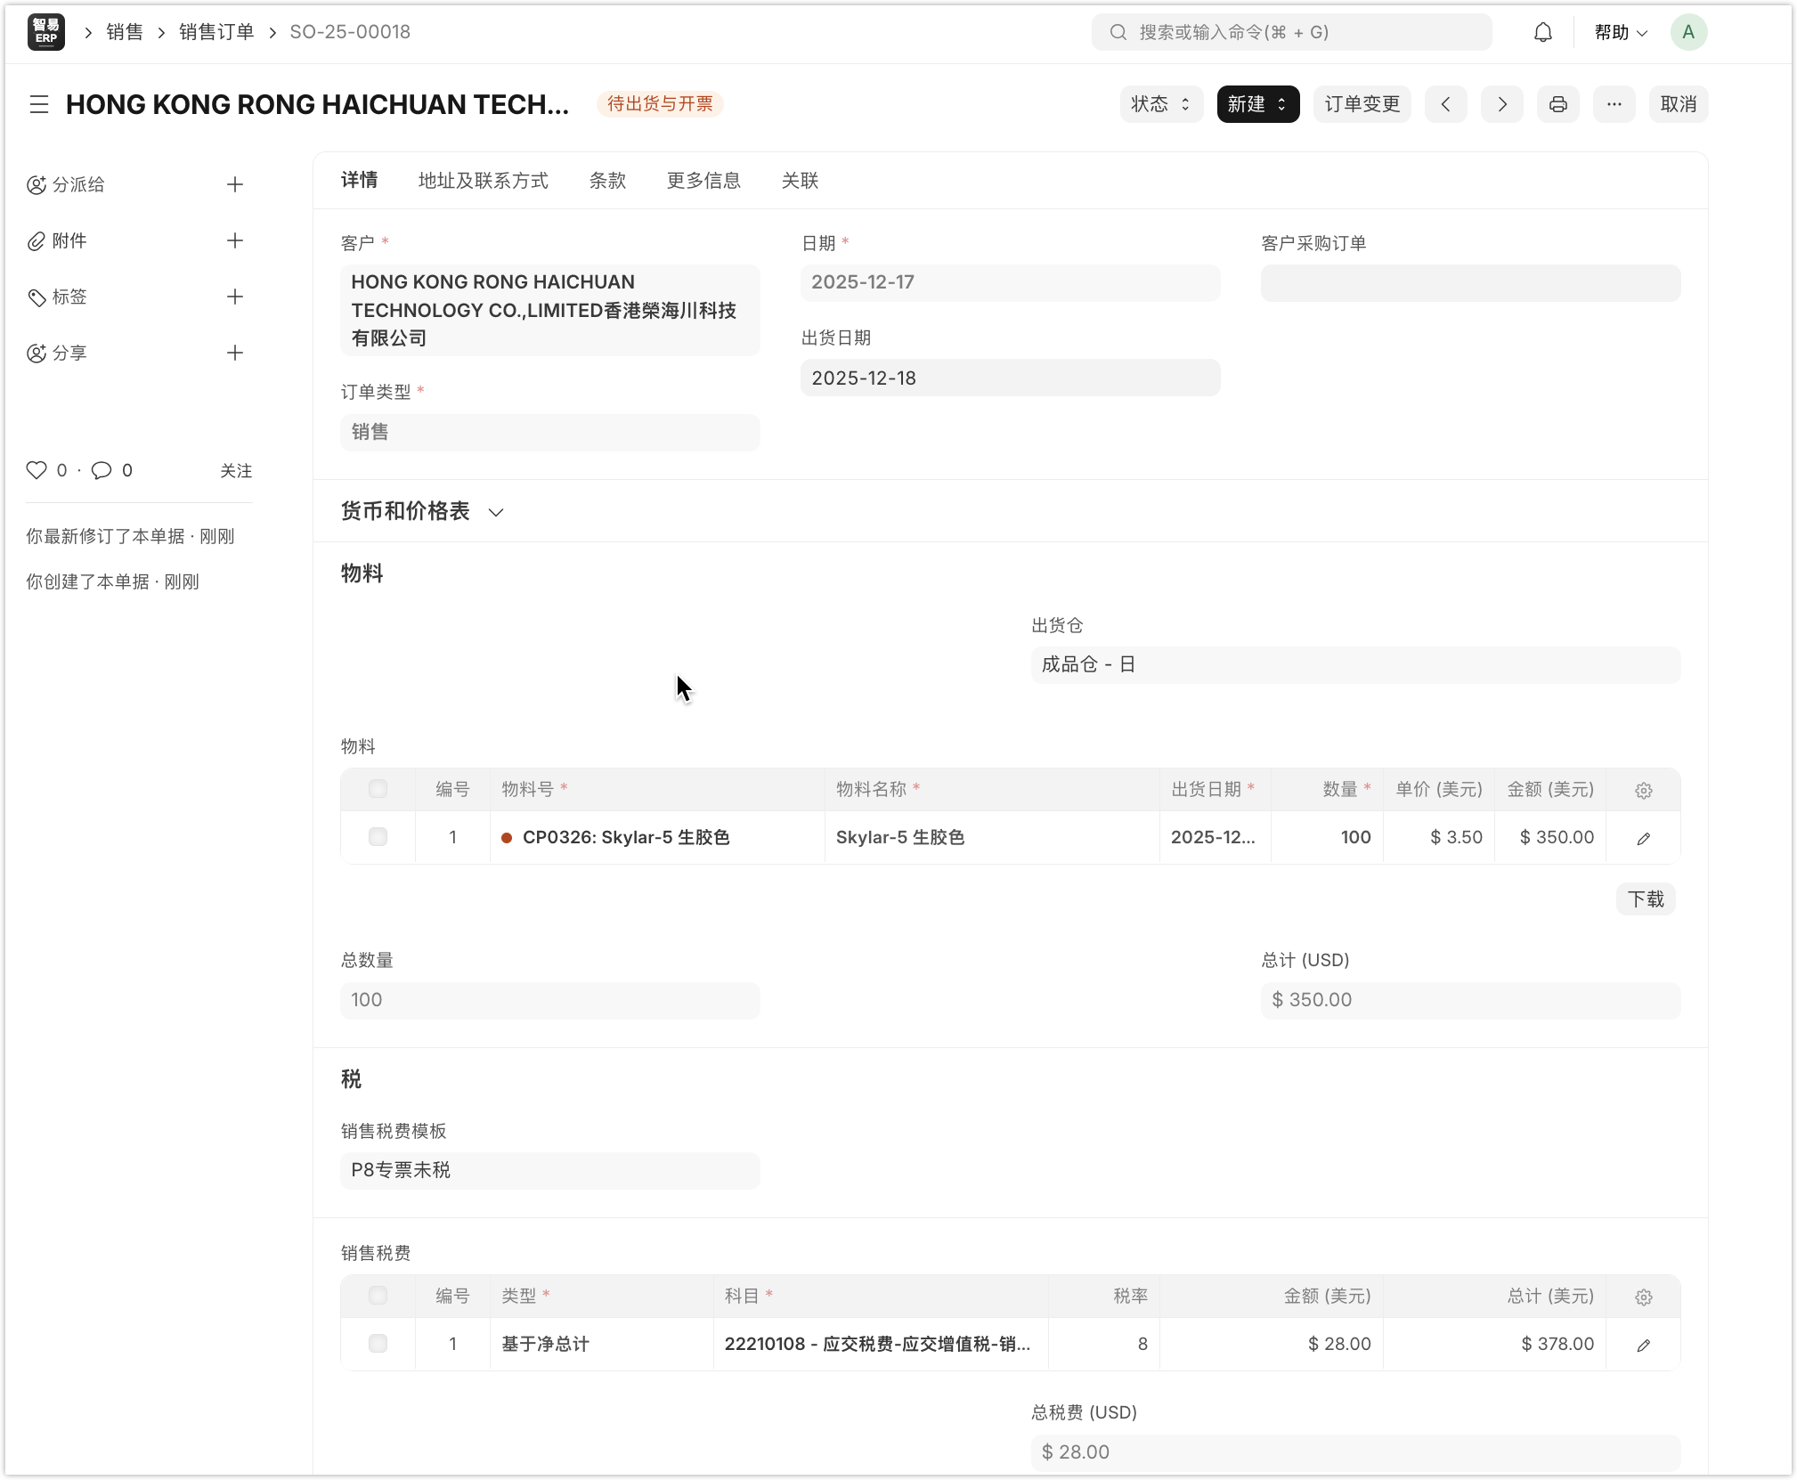Viewport: 1797px width, 1480px height.
Task: Click the heart like icon
Action: (x=37, y=470)
